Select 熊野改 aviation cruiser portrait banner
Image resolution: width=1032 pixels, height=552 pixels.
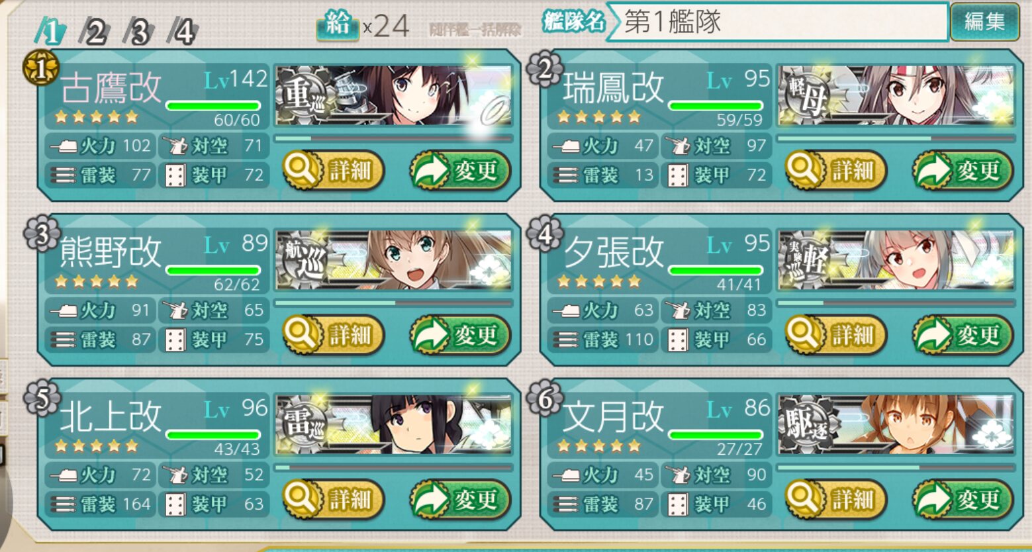(x=394, y=260)
